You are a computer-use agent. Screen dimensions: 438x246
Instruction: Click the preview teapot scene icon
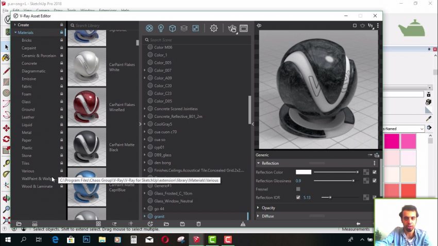tap(362, 25)
